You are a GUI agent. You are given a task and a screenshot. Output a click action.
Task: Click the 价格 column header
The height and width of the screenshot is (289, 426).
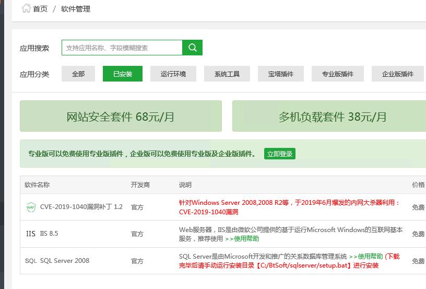(418, 185)
